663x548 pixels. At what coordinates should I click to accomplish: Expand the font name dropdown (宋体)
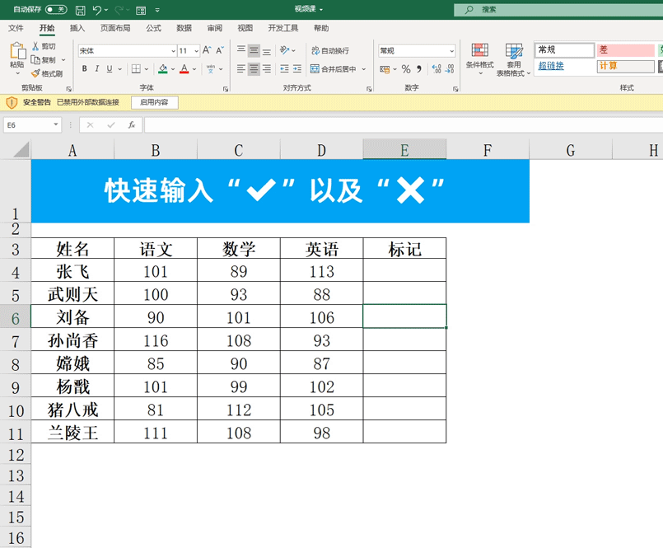(x=173, y=51)
